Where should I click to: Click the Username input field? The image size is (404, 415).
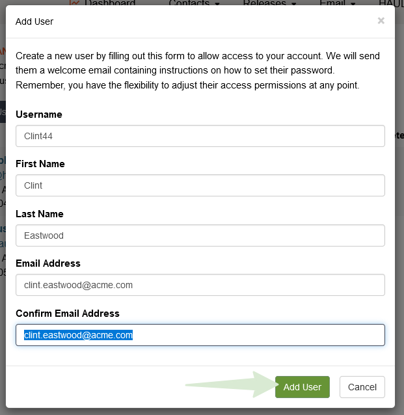(x=200, y=136)
